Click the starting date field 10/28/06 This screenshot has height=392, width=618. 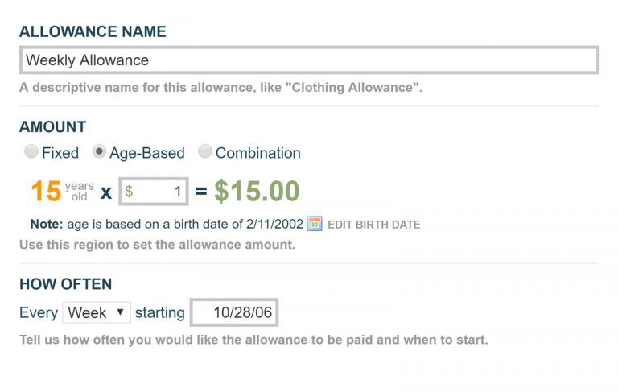click(234, 312)
